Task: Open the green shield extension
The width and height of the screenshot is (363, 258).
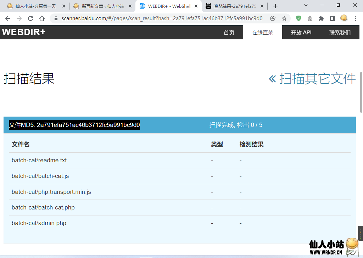Action: (298, 18)
